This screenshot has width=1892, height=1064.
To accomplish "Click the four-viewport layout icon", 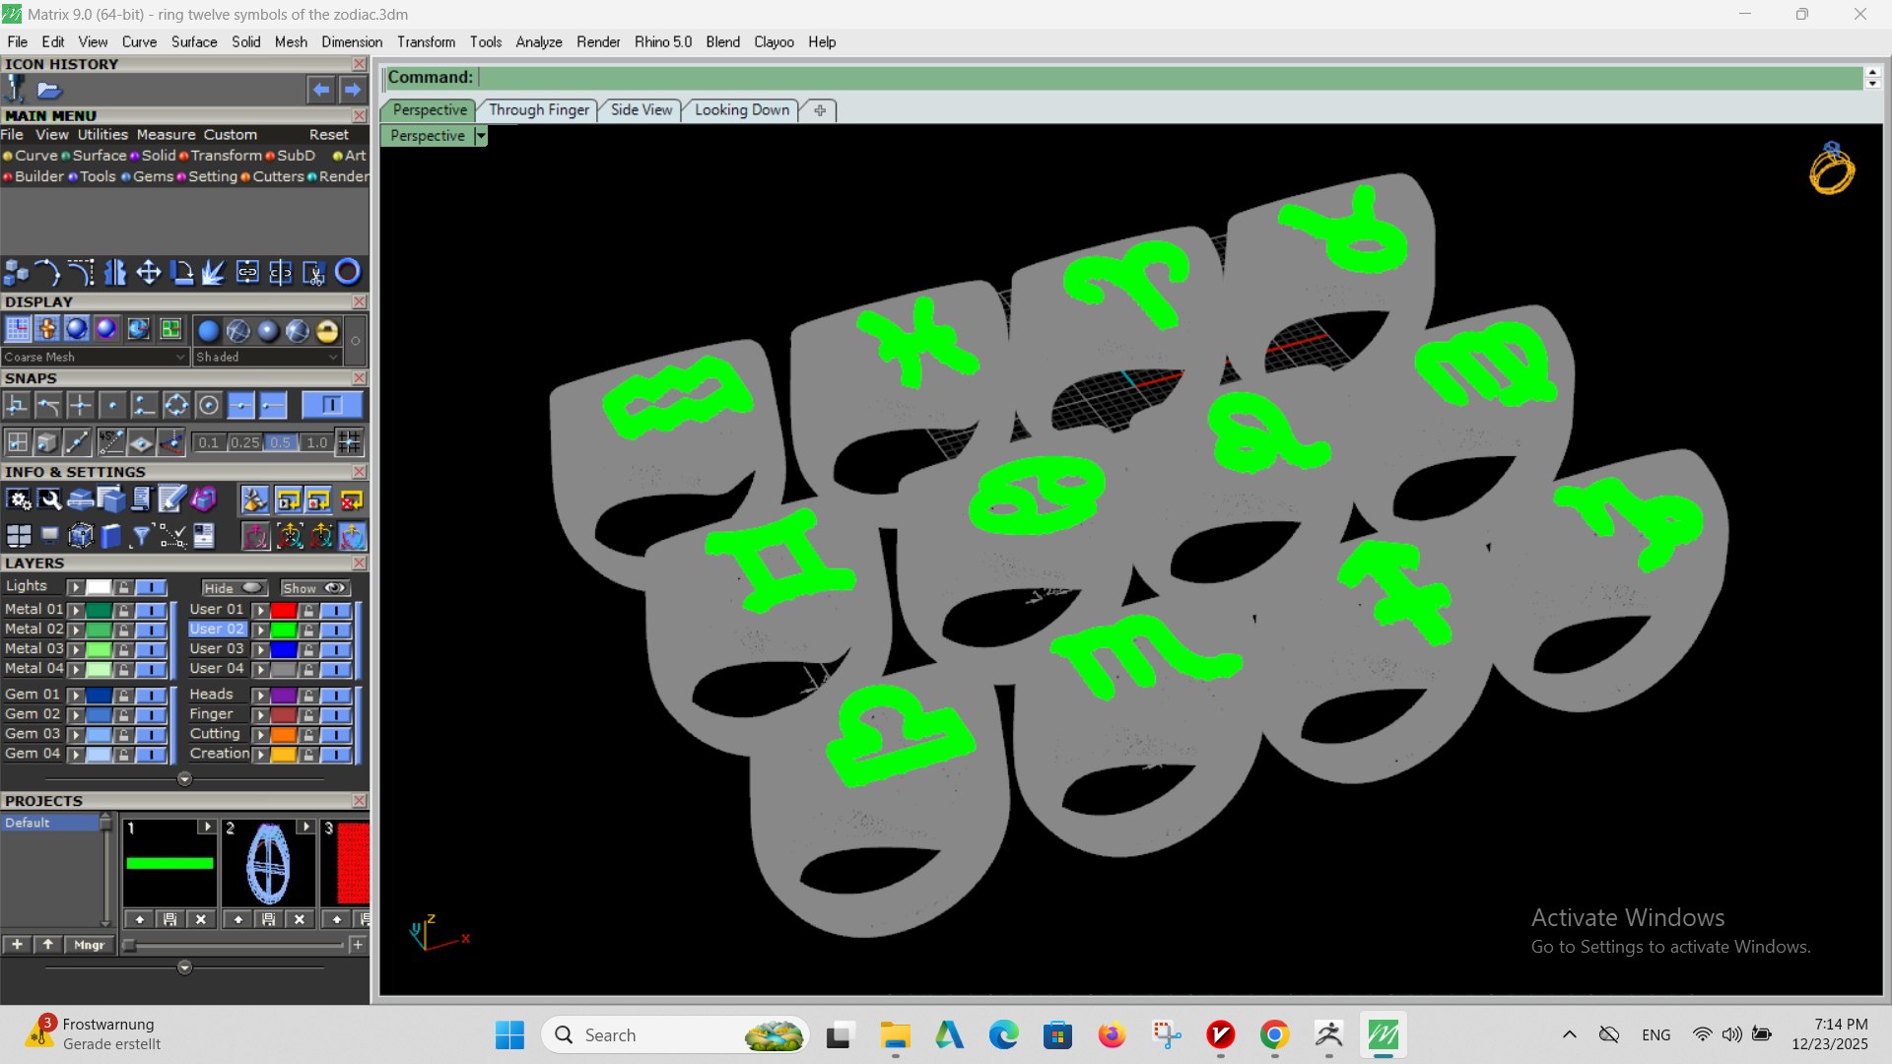I will coord(19,535).
